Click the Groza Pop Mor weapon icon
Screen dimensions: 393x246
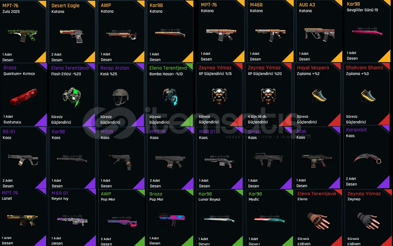170,220
